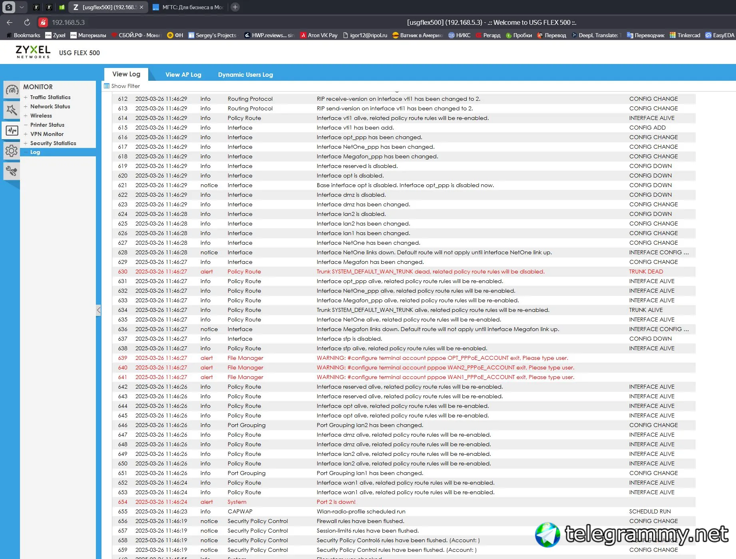
Task: Open the Переводчик bookmark
Action: (646, 35)
